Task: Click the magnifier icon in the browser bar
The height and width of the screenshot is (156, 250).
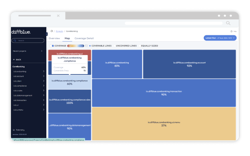Action: (x=228, y=23)
